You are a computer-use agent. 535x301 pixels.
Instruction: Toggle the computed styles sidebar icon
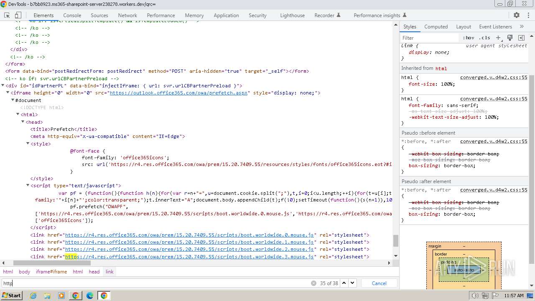[521, 38]
